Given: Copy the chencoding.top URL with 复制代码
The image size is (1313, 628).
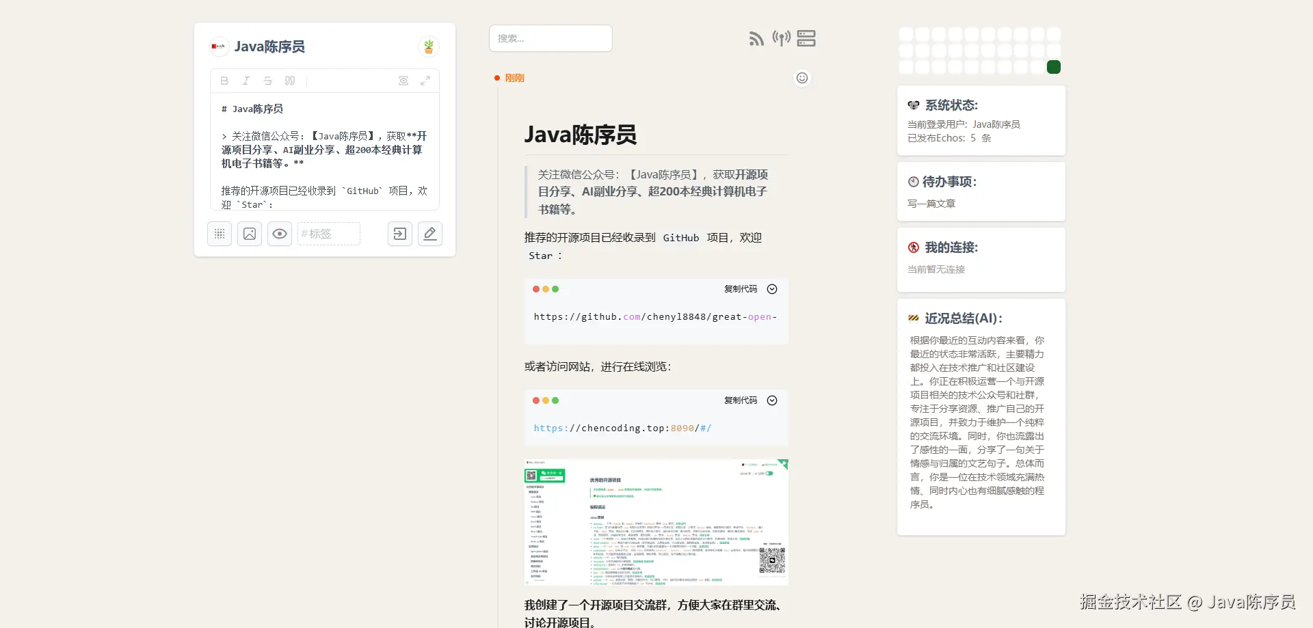Looking at the screenshot, I should point(741,400).
